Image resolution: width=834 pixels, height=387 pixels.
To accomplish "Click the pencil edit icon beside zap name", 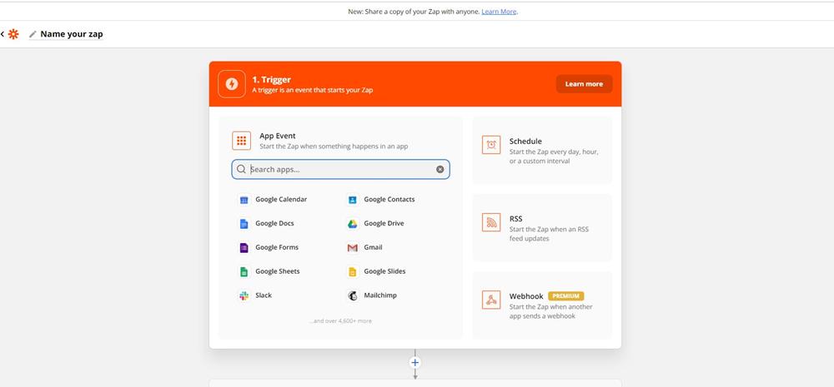I will (x=33, y=34).
